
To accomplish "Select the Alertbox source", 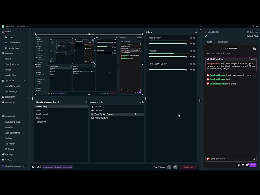I will [117, 106].
